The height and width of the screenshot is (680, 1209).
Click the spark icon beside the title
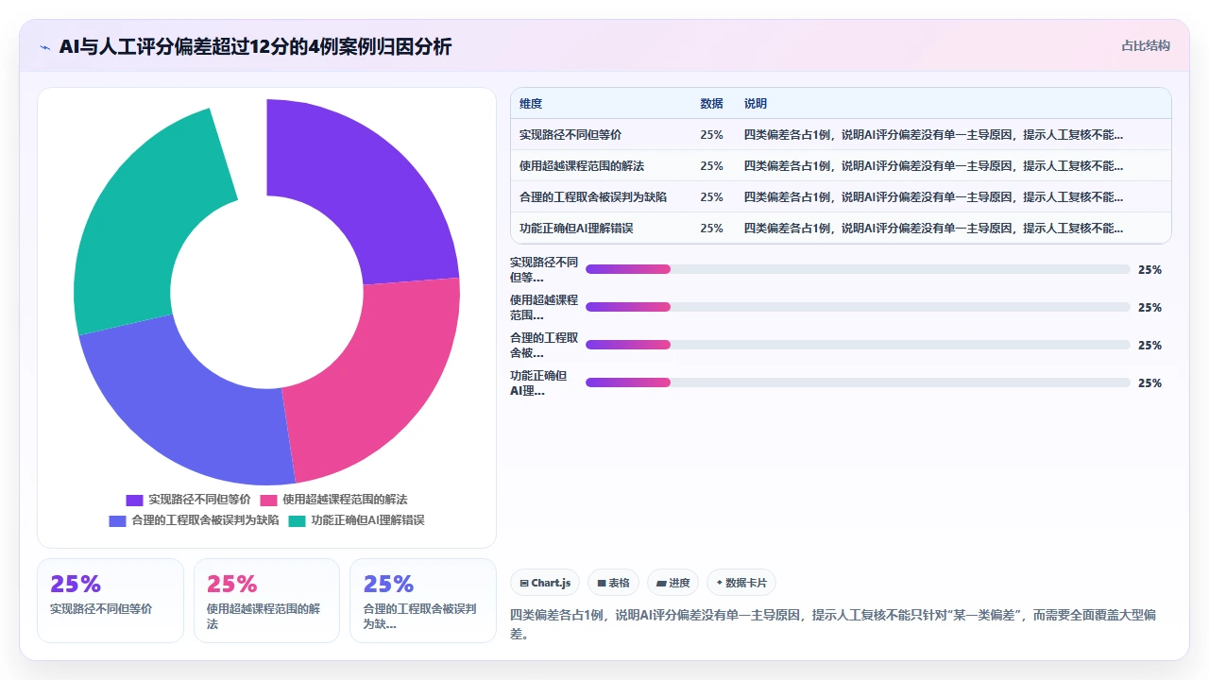point(44,46)
